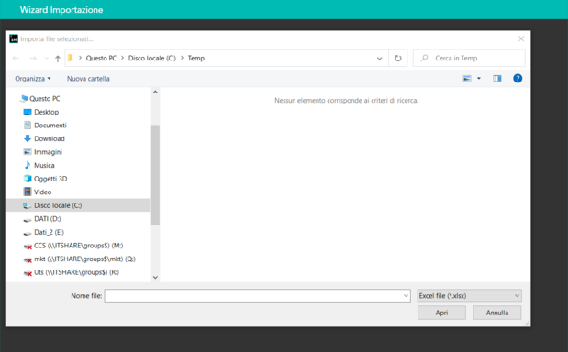Open the blue help icon
This screenshot has height=352, width=568.
pyautogui.click(x=518, y=78)
